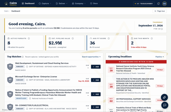Viewport: 171px width, 112px height.
Task: Expand the Capture menu
Action: click(45, 3)
